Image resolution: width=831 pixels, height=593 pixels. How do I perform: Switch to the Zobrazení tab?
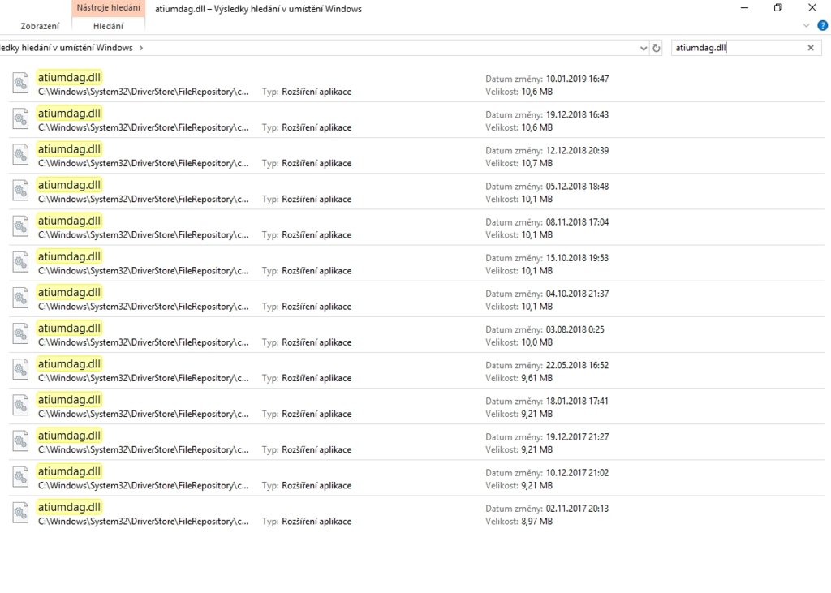click(x=40, y=26)
